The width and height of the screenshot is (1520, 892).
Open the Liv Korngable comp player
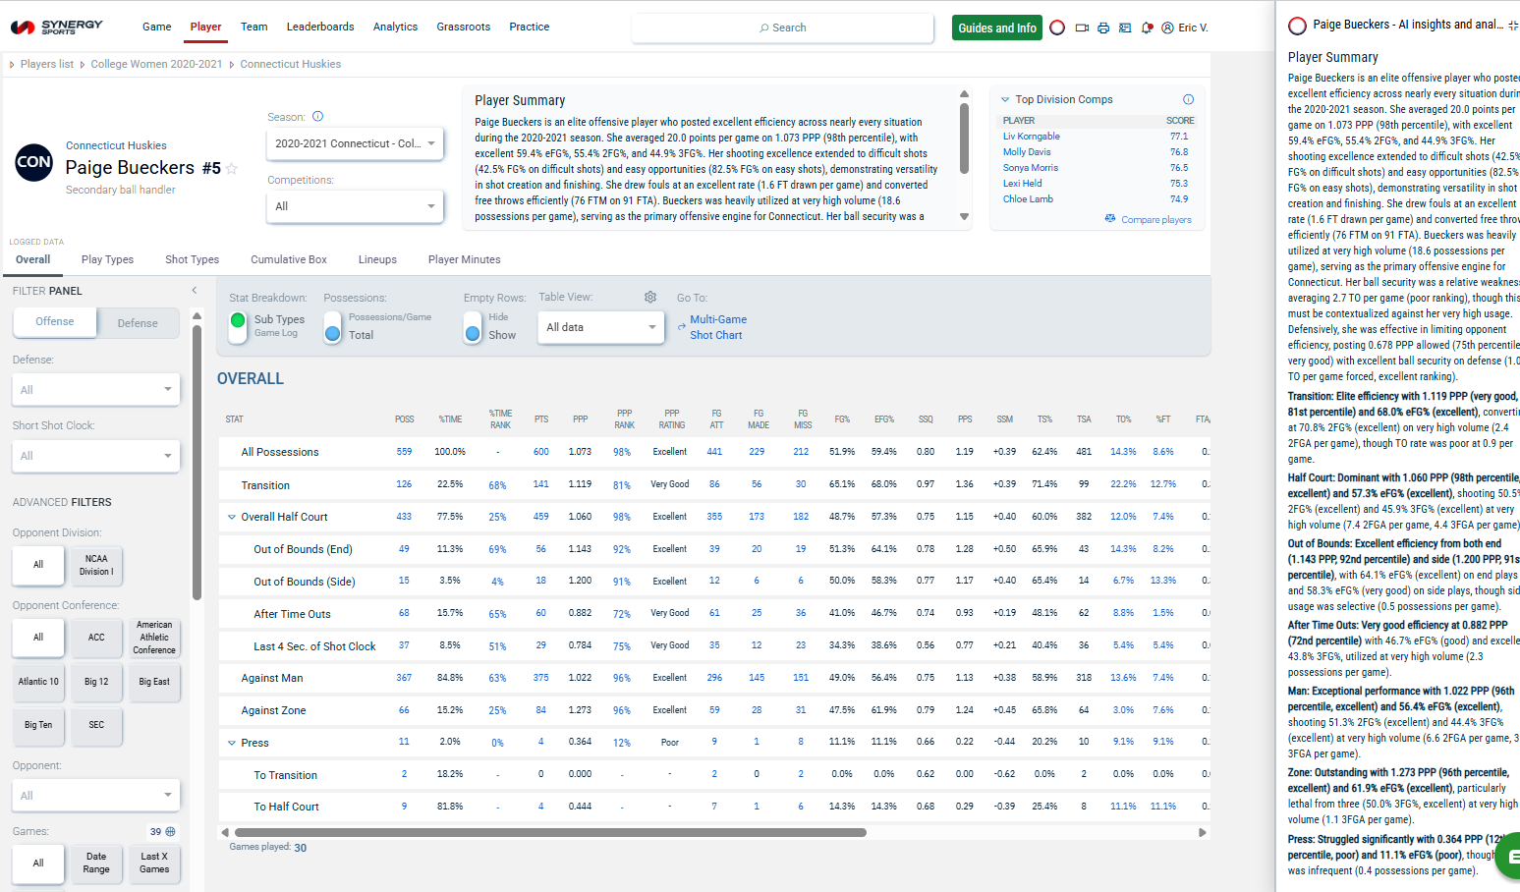(1032, 137)
